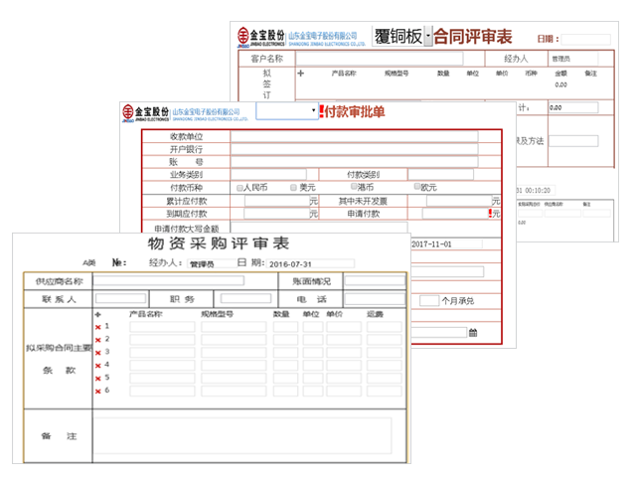The image size is (636, 481).
Task: Open the 覆铜板 dropdown in contract title
Action: coord(428,38)
